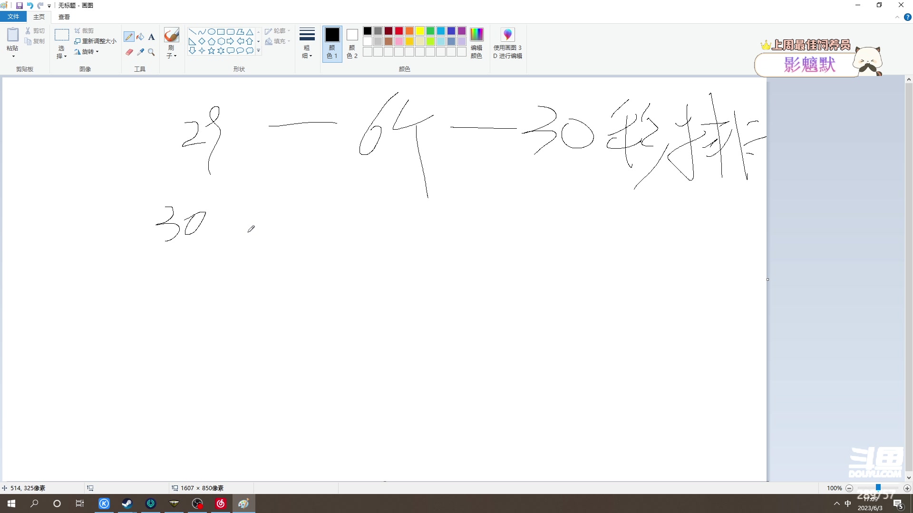The width and height of the screenshot is (913, 513).
Task: Use the Color picker eyedropper tool
Action: tap(140, 52)
